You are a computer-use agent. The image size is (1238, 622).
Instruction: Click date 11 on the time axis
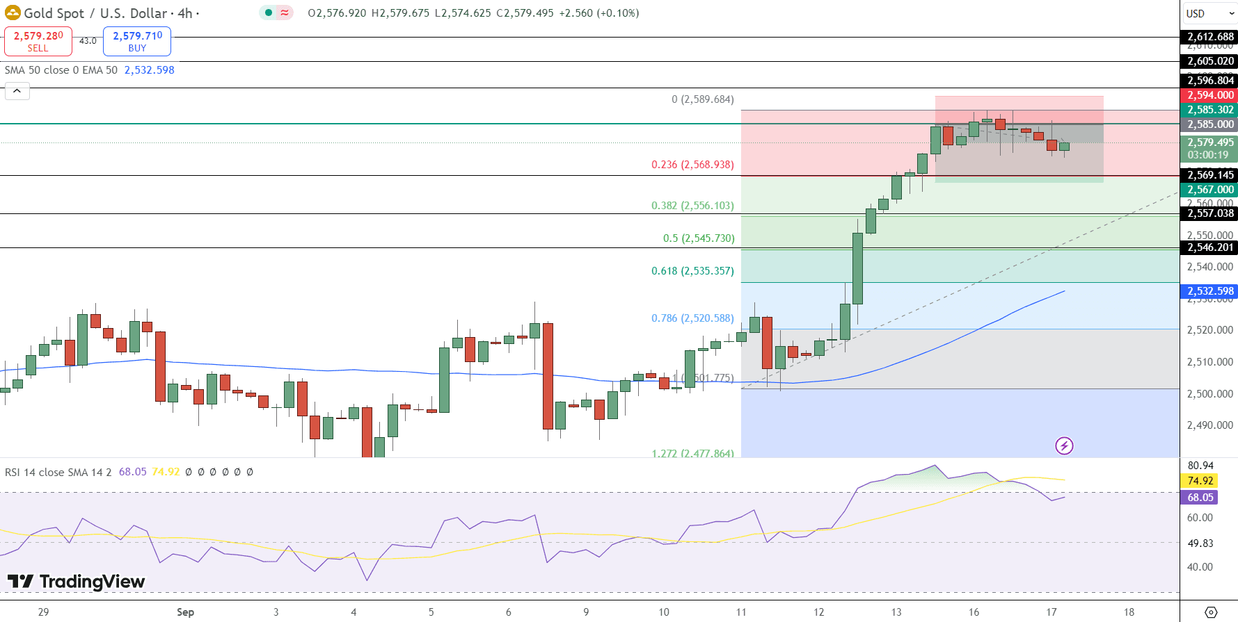[x=741, y=612]
